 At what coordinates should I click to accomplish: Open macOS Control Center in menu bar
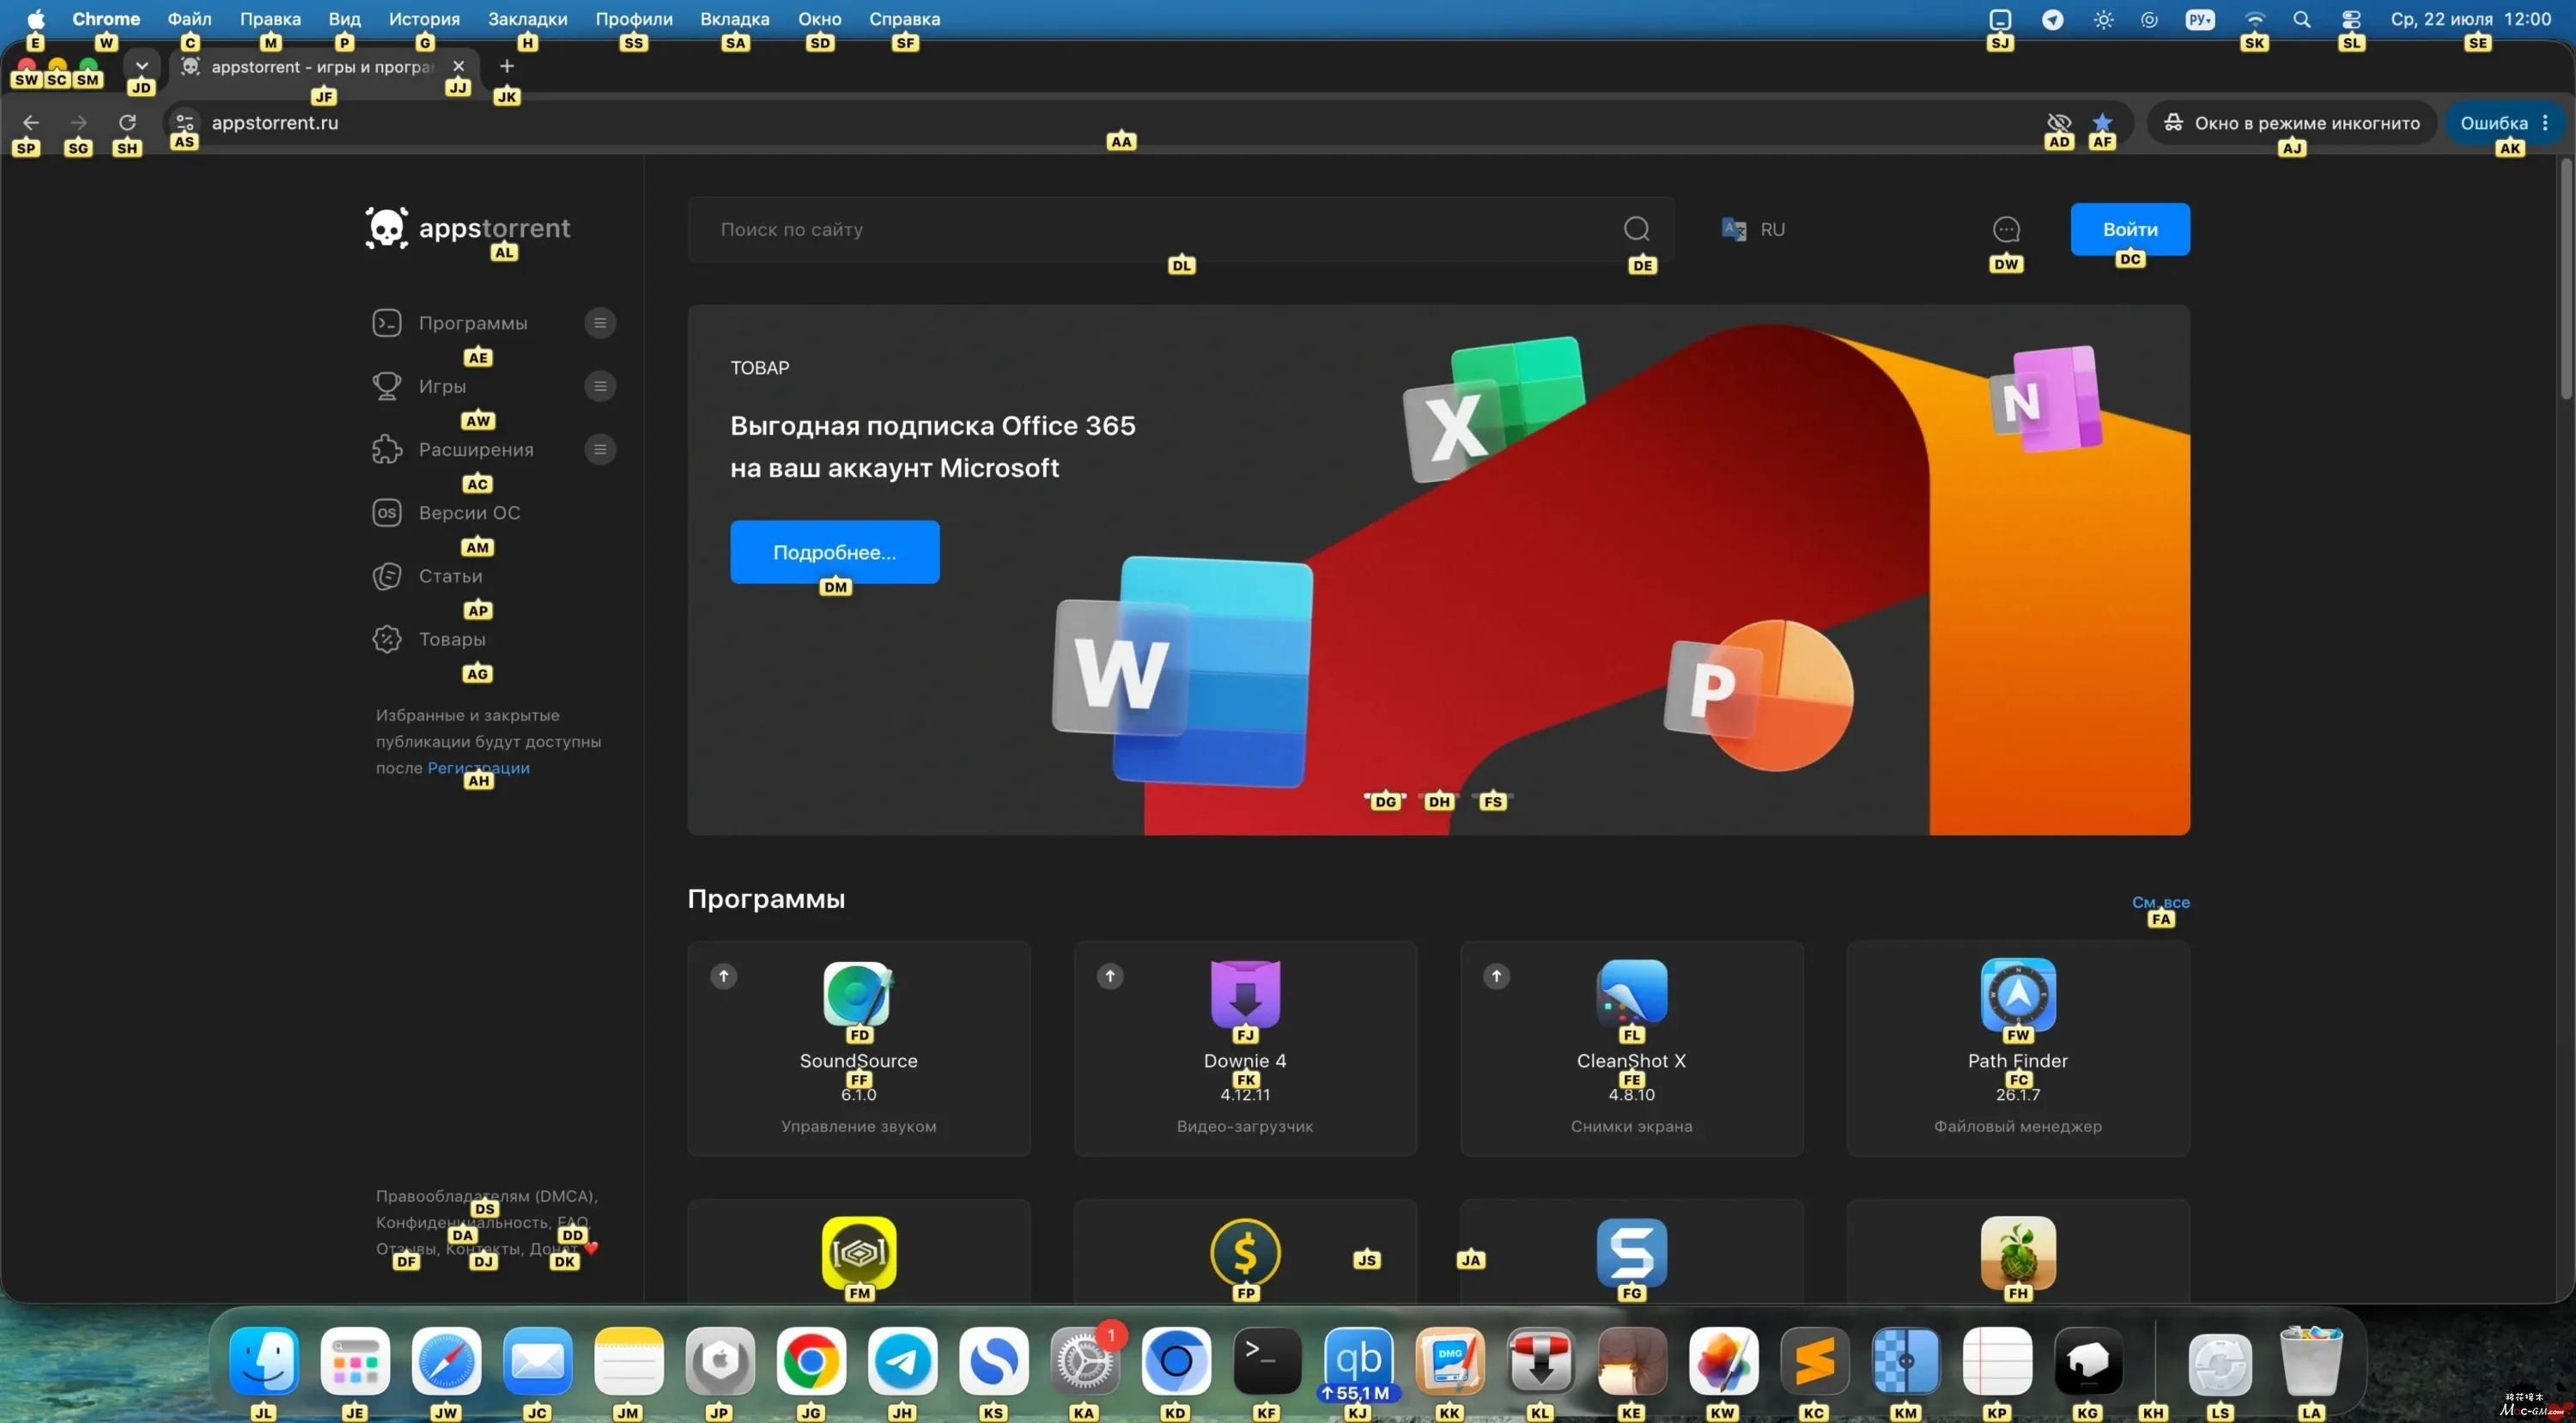coord(2351,19)
